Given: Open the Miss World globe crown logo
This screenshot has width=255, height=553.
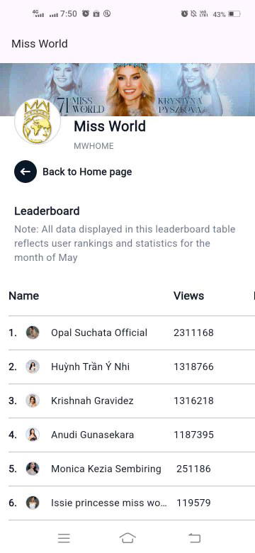Looking at the screenshot, I should 38,121.
